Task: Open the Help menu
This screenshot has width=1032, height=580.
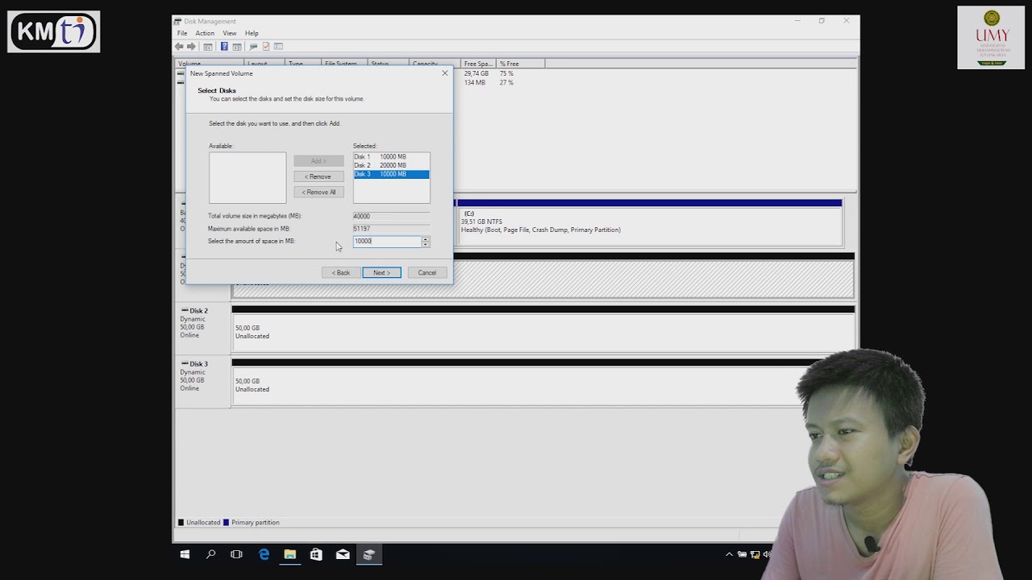Action: (252, 33)
